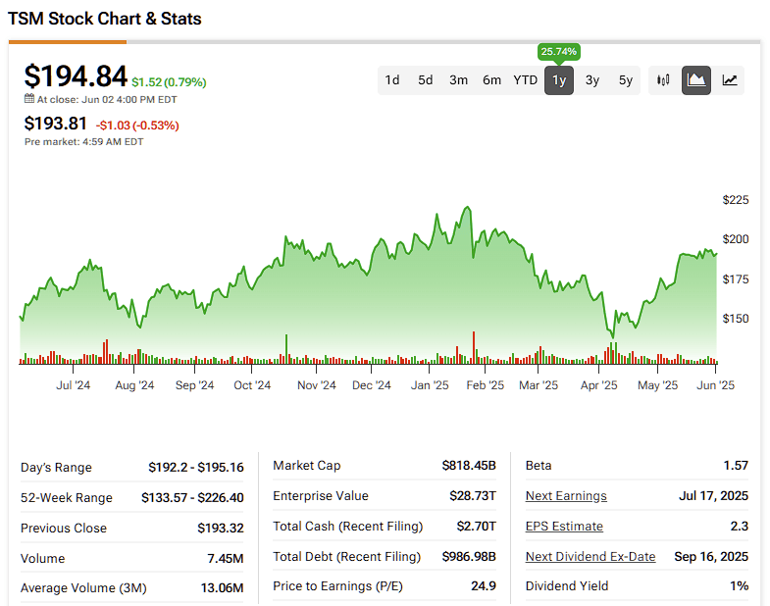Click the $225 price axis label
The height and width of the screenshot is (606, 770).
pyautogui.click(x=735, y=200)
